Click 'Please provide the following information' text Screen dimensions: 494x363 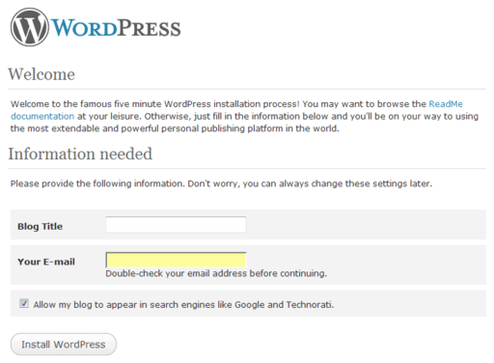click(x=221, y=183)
